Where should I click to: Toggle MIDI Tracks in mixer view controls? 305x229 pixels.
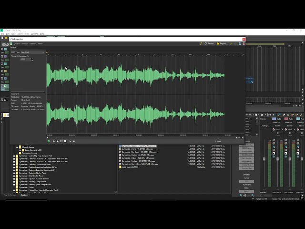point(246,148)
